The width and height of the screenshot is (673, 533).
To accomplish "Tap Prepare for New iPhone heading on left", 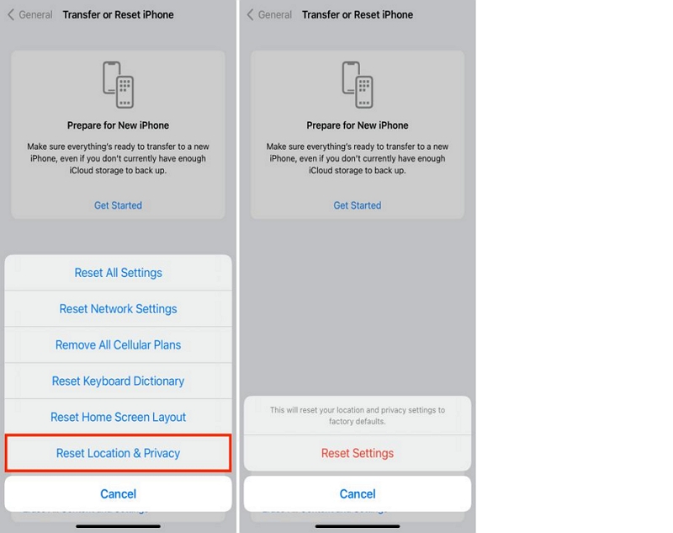I will (x=118, y=125).
